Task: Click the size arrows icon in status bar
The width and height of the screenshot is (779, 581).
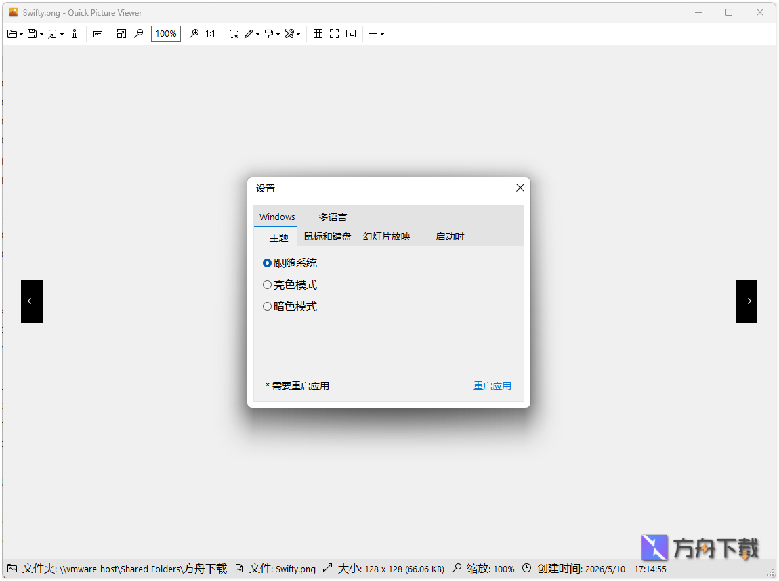Action: coord(327,568)
